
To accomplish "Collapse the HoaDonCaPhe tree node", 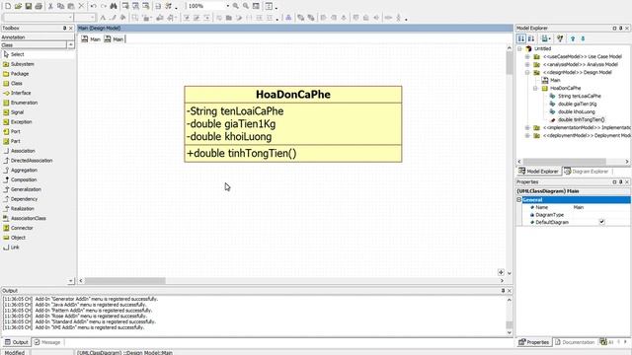I will coord(535,88).
